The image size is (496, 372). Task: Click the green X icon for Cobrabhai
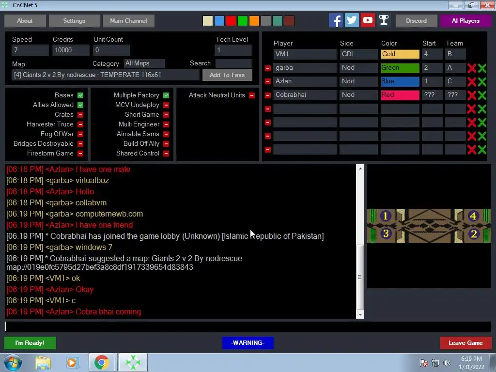(482, 95)
